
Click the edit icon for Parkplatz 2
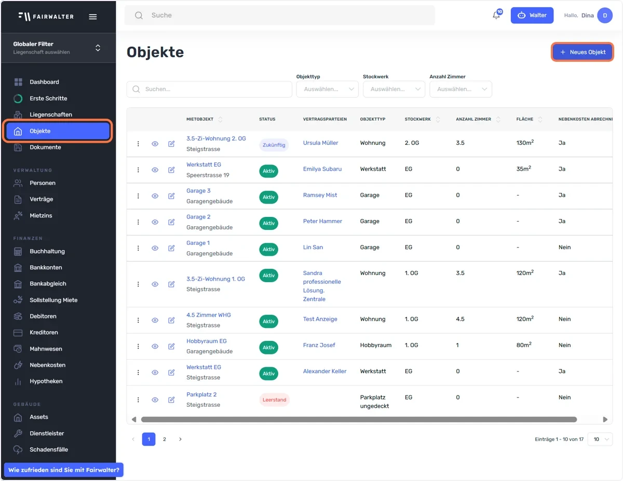pos(171,400)
